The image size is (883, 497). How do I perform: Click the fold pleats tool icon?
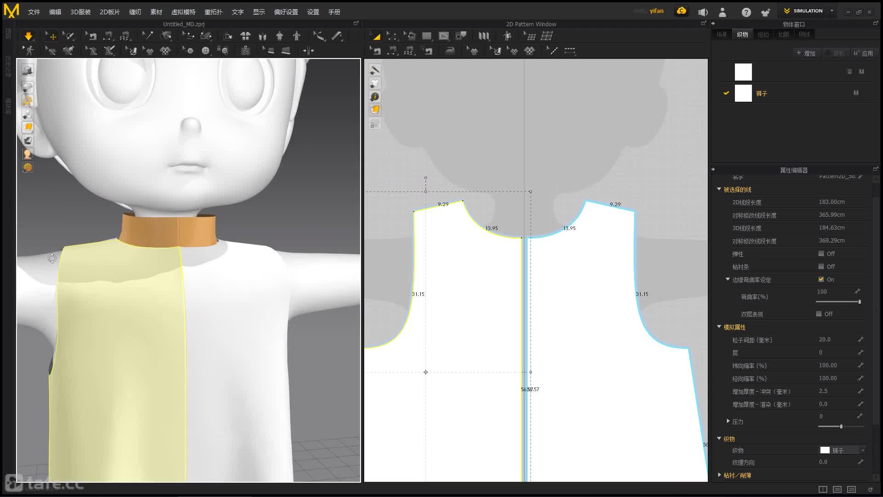tap(483, 36)
